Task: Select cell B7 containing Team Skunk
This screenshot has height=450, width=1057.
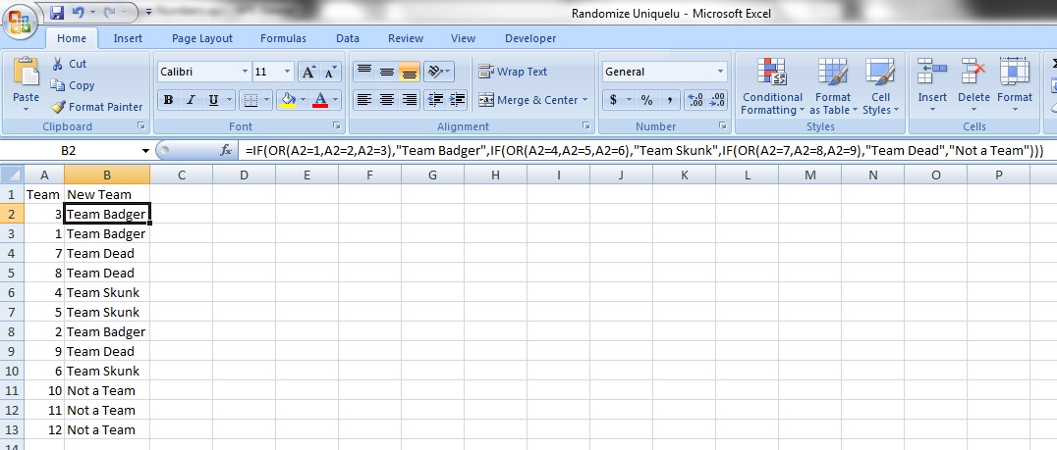Action: tap(106, 312)
